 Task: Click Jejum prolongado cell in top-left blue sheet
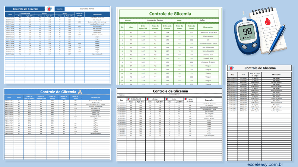97,54
